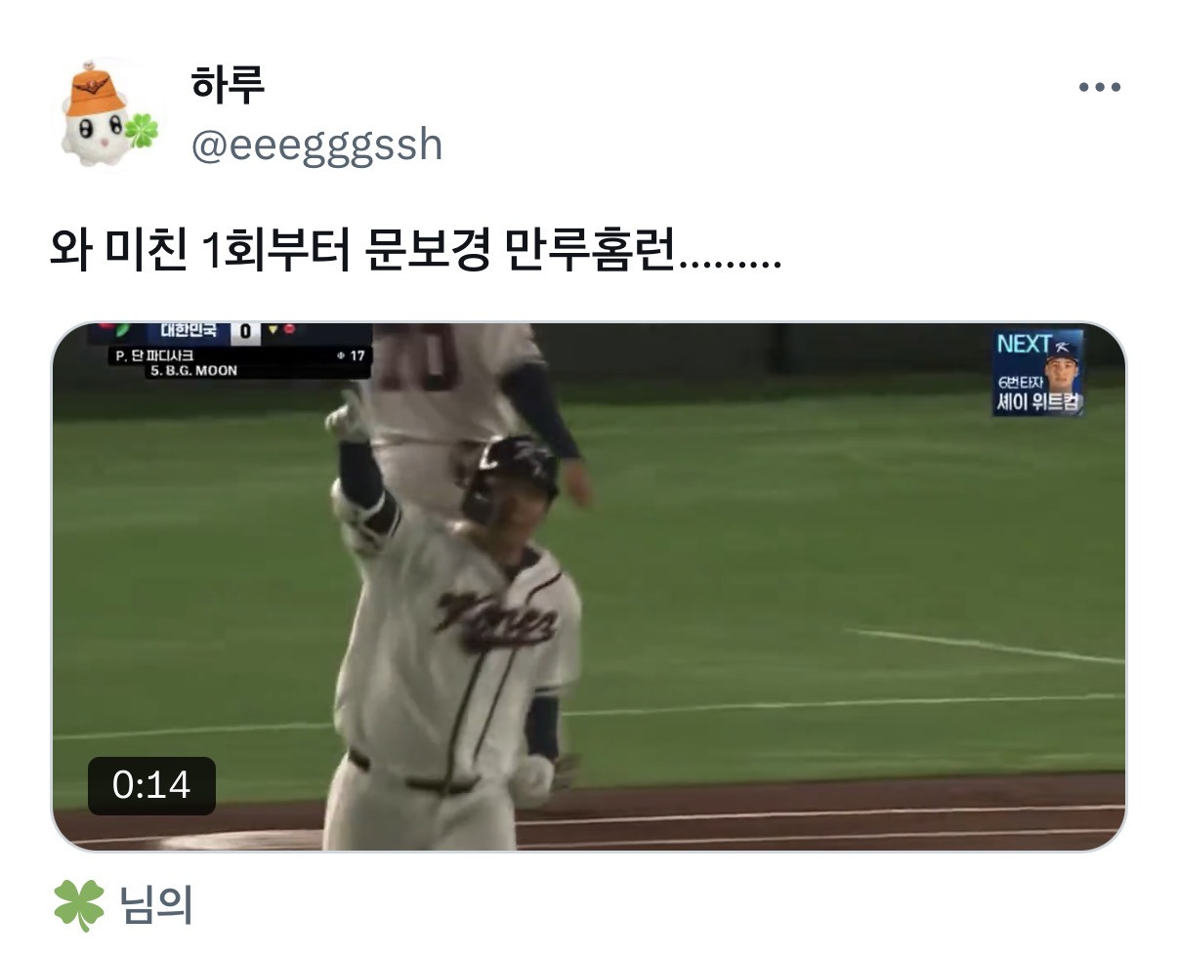
Task: Open 하루's profile avatar
Action: [106, 113]
